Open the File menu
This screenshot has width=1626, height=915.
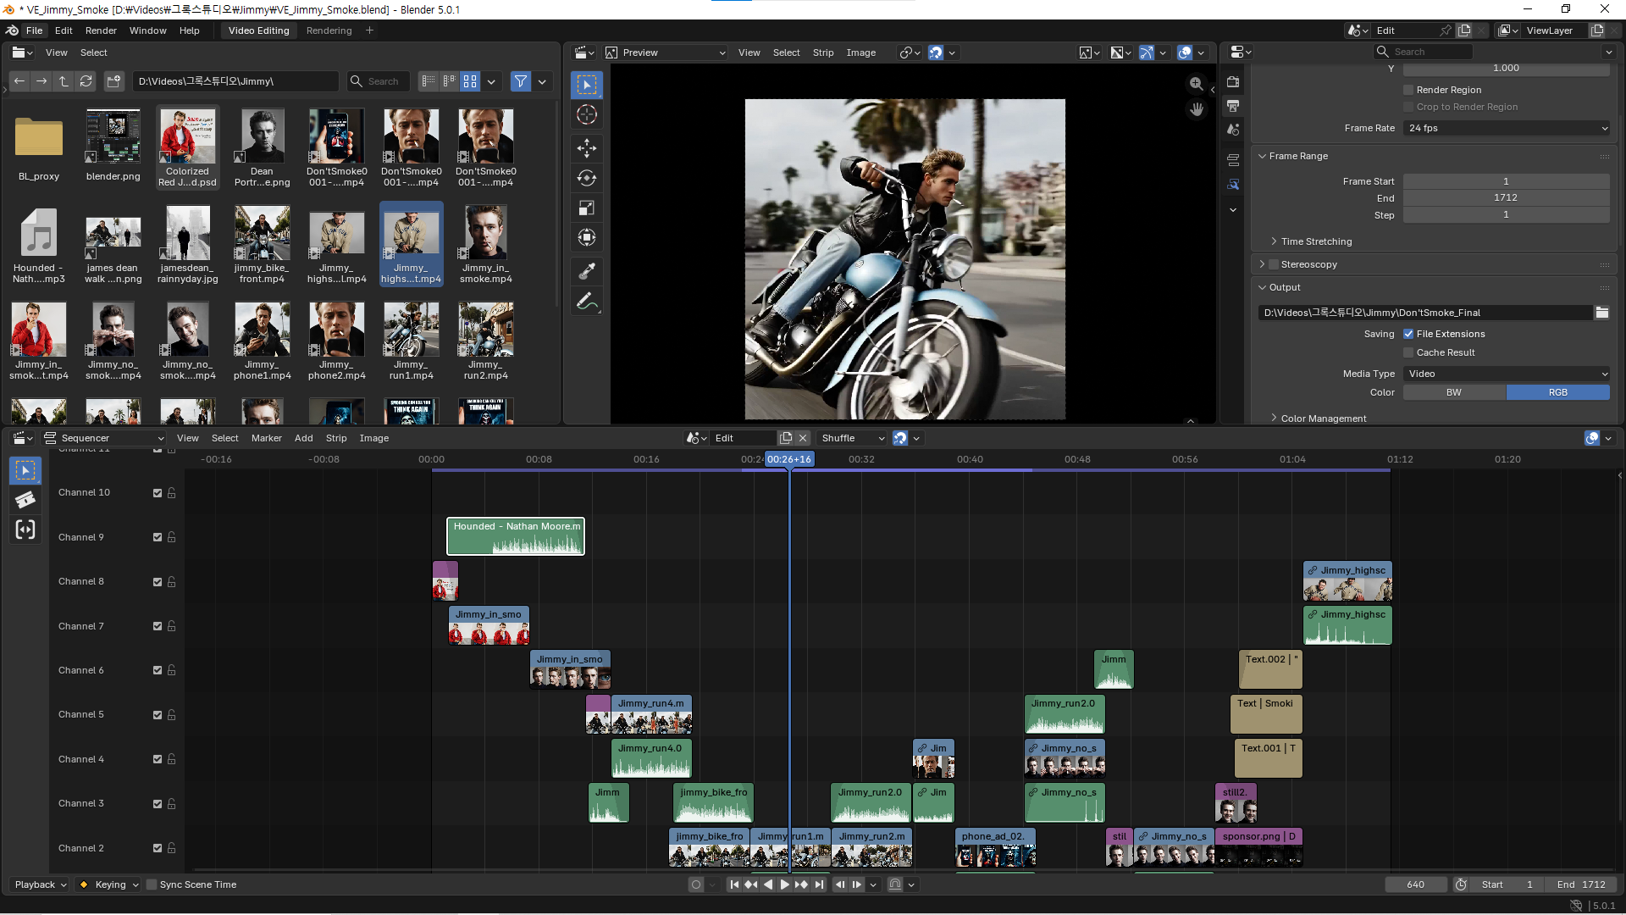pos(34,30)
